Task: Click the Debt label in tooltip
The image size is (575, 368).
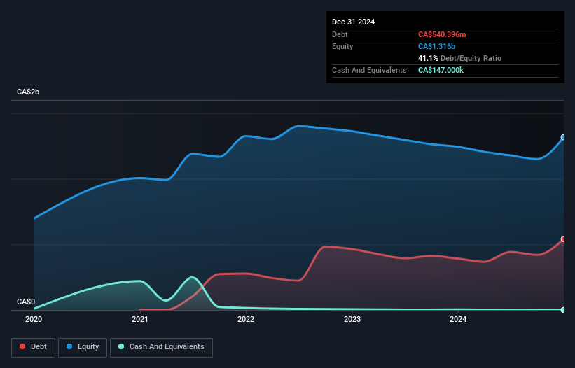Action: pos(340,34)
